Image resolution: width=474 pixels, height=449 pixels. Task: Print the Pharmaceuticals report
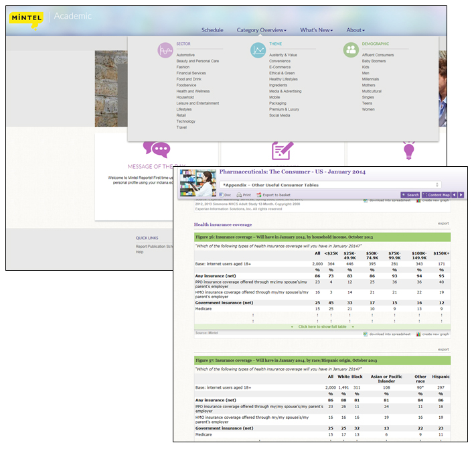244,195
